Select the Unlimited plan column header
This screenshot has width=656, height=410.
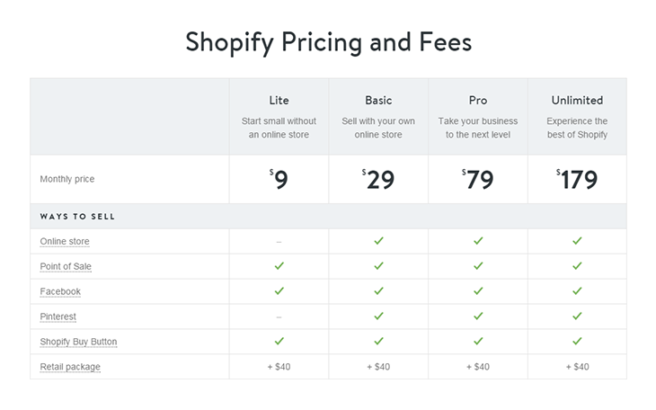[x=577, y=100]
